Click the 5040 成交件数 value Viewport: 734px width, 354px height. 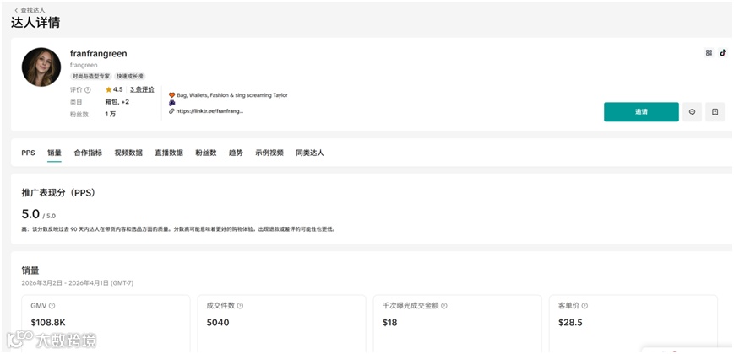tap(218, 323)
